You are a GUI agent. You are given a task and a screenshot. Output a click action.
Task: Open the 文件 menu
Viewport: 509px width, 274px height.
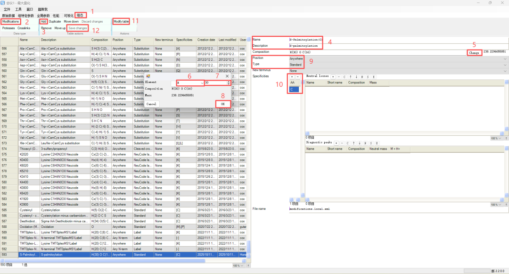click(7, 9)
